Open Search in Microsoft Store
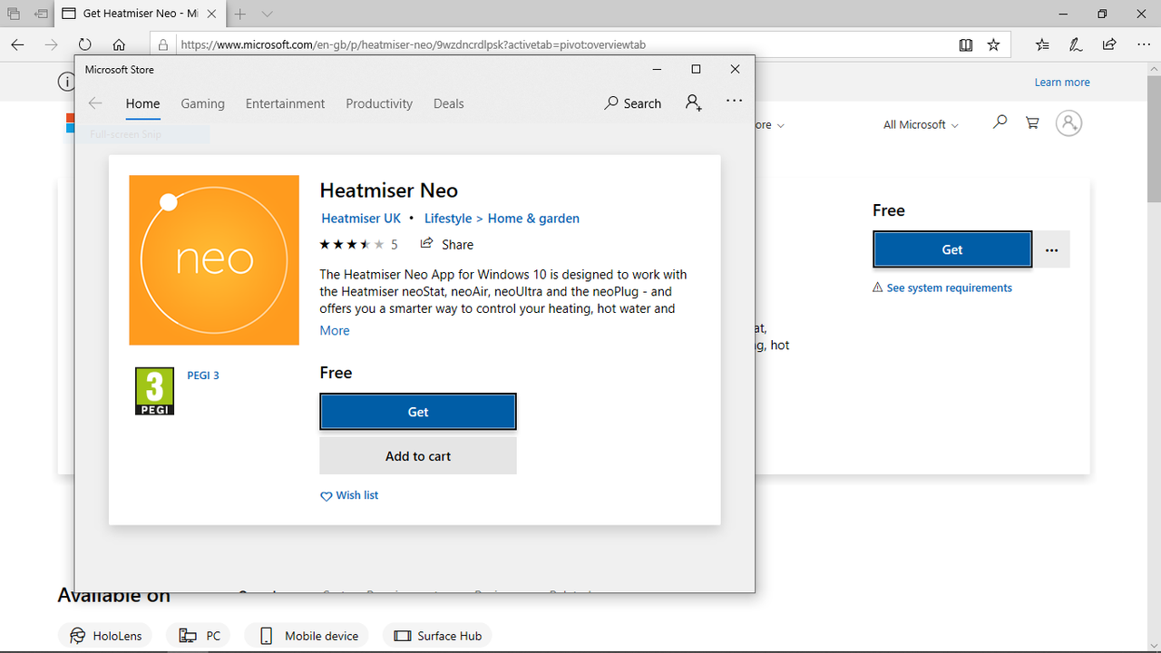Image resolution: width=1161 pixels, height=653 pixels. coord(633,103)
